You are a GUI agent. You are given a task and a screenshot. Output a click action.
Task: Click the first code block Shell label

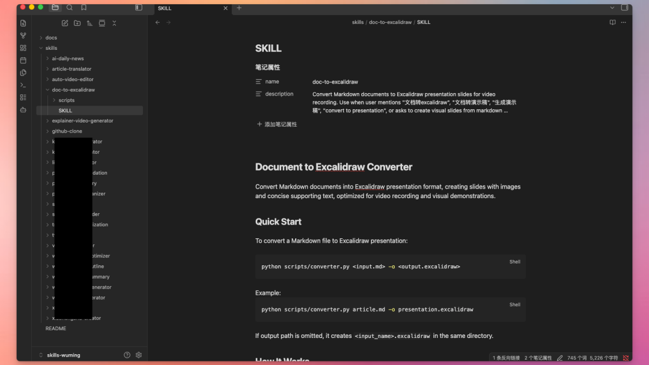tap(515, 262)
